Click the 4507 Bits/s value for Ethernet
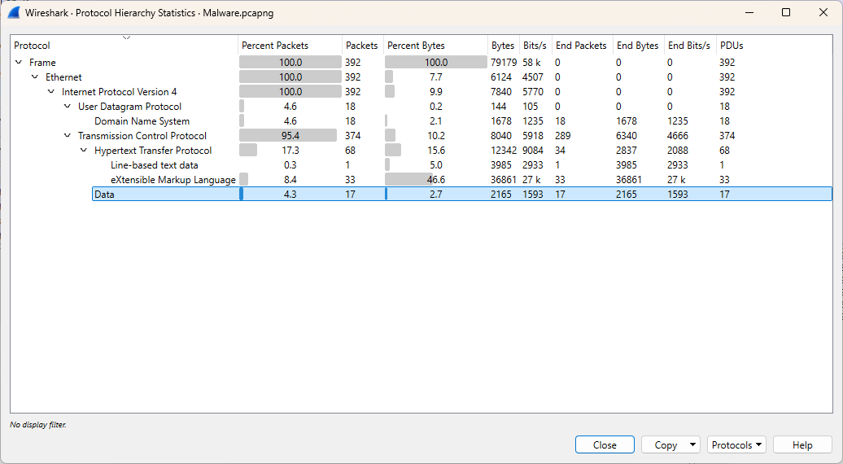Viewport: 843px width, 464px height. click(533, 77)
